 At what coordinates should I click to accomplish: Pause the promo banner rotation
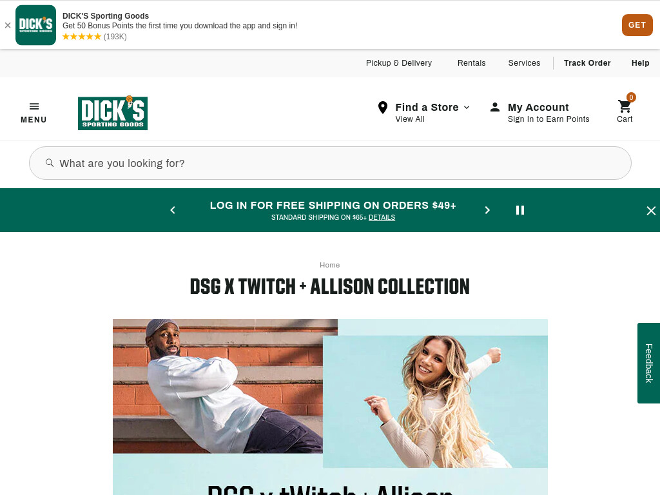[x=520, y=210]
